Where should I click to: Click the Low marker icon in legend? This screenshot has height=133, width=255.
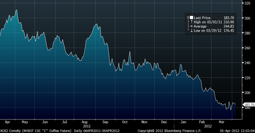191,31
